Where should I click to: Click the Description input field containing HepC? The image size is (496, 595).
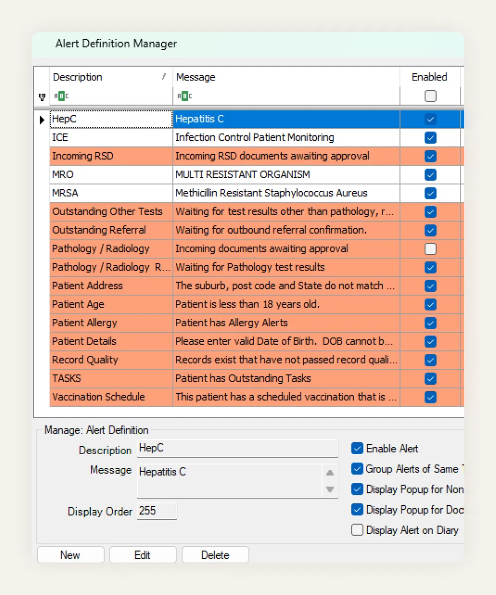coord(238,448)
